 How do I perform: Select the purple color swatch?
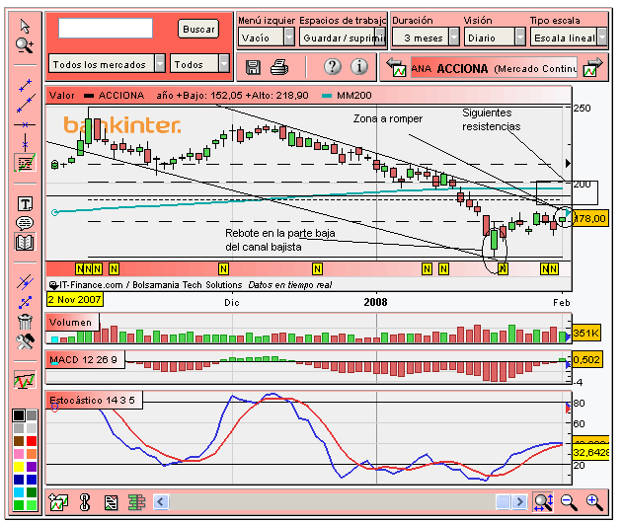(x=32, y=467)
